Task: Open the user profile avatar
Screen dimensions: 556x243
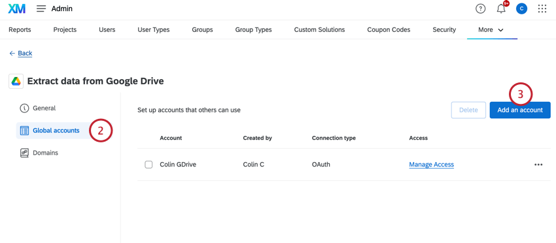Action: 521,9
